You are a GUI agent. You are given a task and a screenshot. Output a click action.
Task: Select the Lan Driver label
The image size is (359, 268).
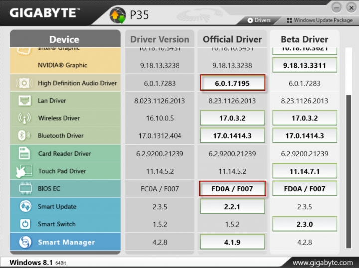coord(52,100)
